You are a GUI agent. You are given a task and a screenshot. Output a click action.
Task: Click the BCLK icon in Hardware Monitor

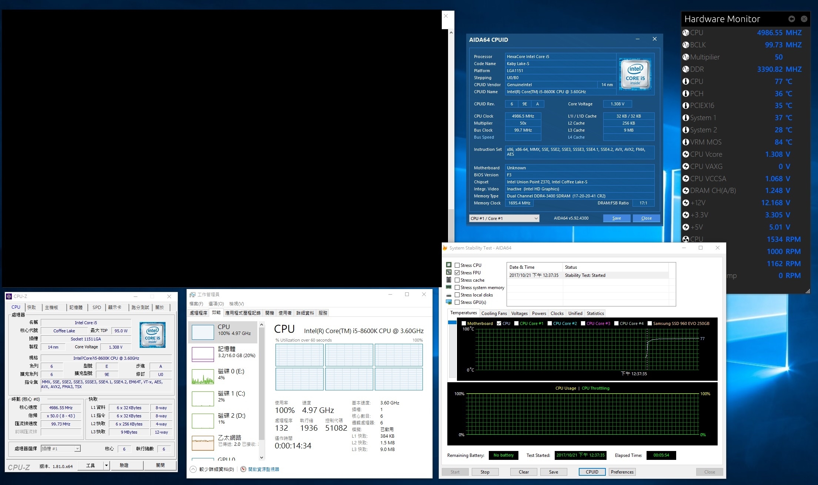tap(686, 45)
